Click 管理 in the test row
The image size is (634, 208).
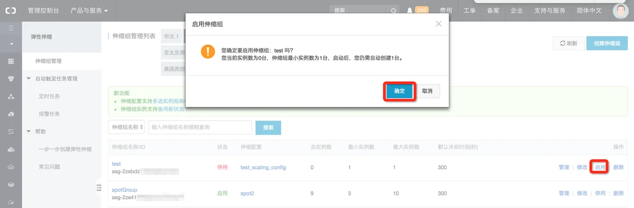[x=564, y=167]
